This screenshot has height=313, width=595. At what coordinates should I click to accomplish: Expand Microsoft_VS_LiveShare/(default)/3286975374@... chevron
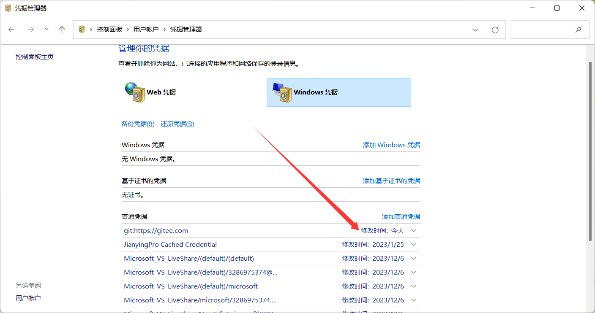click(414, 272)
